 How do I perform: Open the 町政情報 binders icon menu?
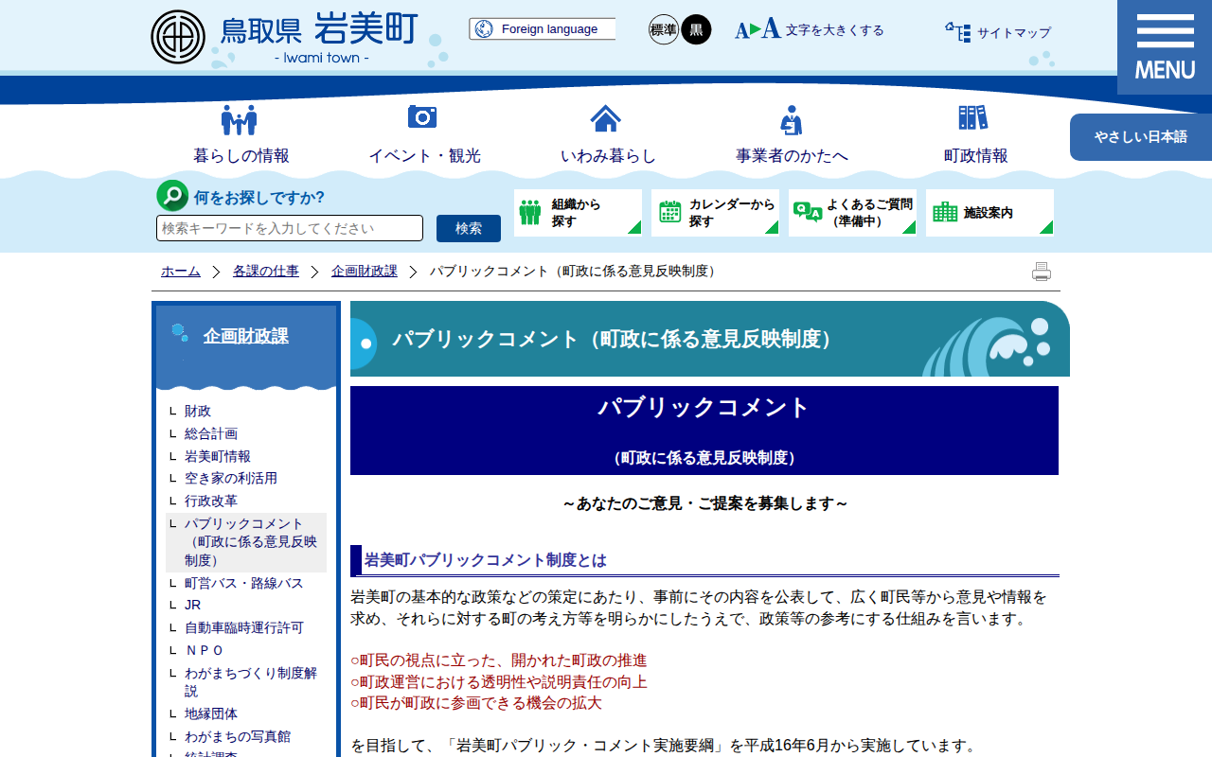point(974,135)
